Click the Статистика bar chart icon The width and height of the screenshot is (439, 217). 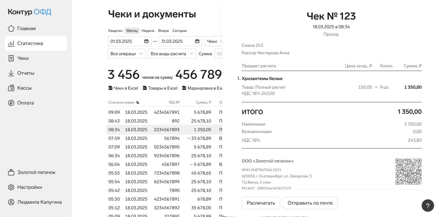(11, 43)
